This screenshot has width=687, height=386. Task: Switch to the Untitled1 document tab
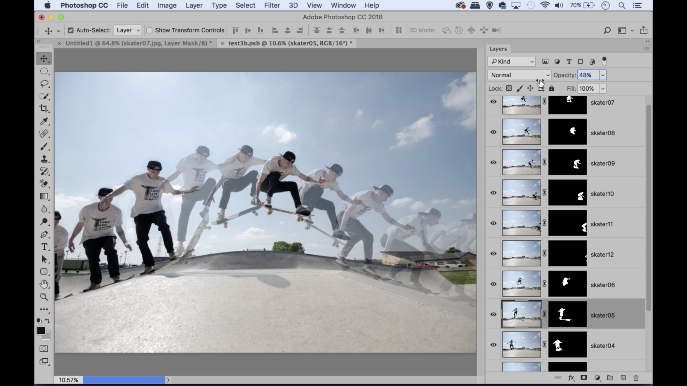click(138, 43)
